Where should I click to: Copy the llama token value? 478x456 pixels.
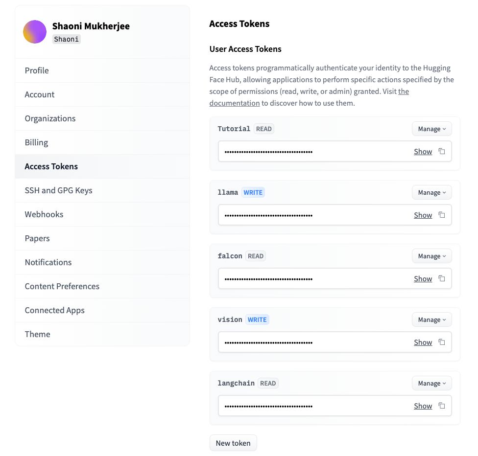(442, 215)
